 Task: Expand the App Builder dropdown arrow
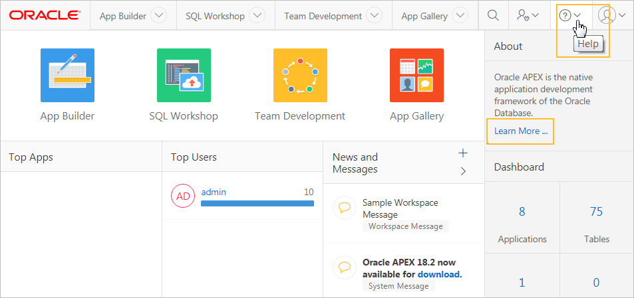158,16
